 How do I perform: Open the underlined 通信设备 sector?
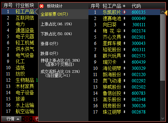[x=25, y=30]
